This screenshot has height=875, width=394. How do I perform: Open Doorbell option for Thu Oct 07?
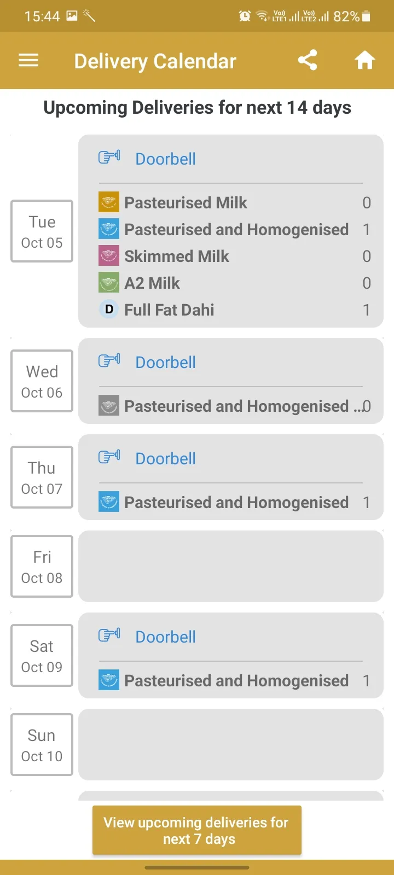tap(165, 458)
